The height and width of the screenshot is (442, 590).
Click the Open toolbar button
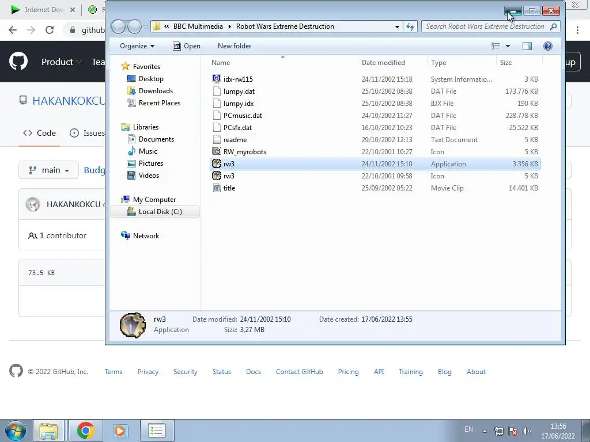point(187,46)
